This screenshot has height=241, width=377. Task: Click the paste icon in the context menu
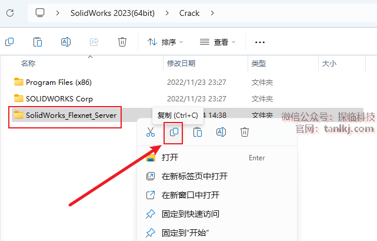tap(198, 132)
